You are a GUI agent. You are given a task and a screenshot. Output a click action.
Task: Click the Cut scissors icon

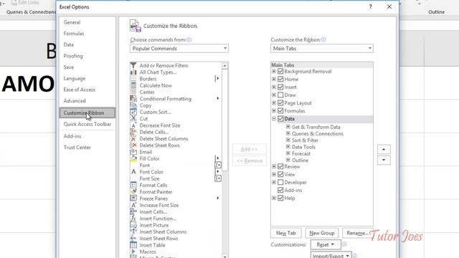133,118
